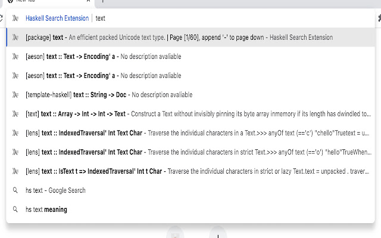381x238 pixels.
Task: Click the icon beside the [package] text suggestion
Action: pos(15,37)
